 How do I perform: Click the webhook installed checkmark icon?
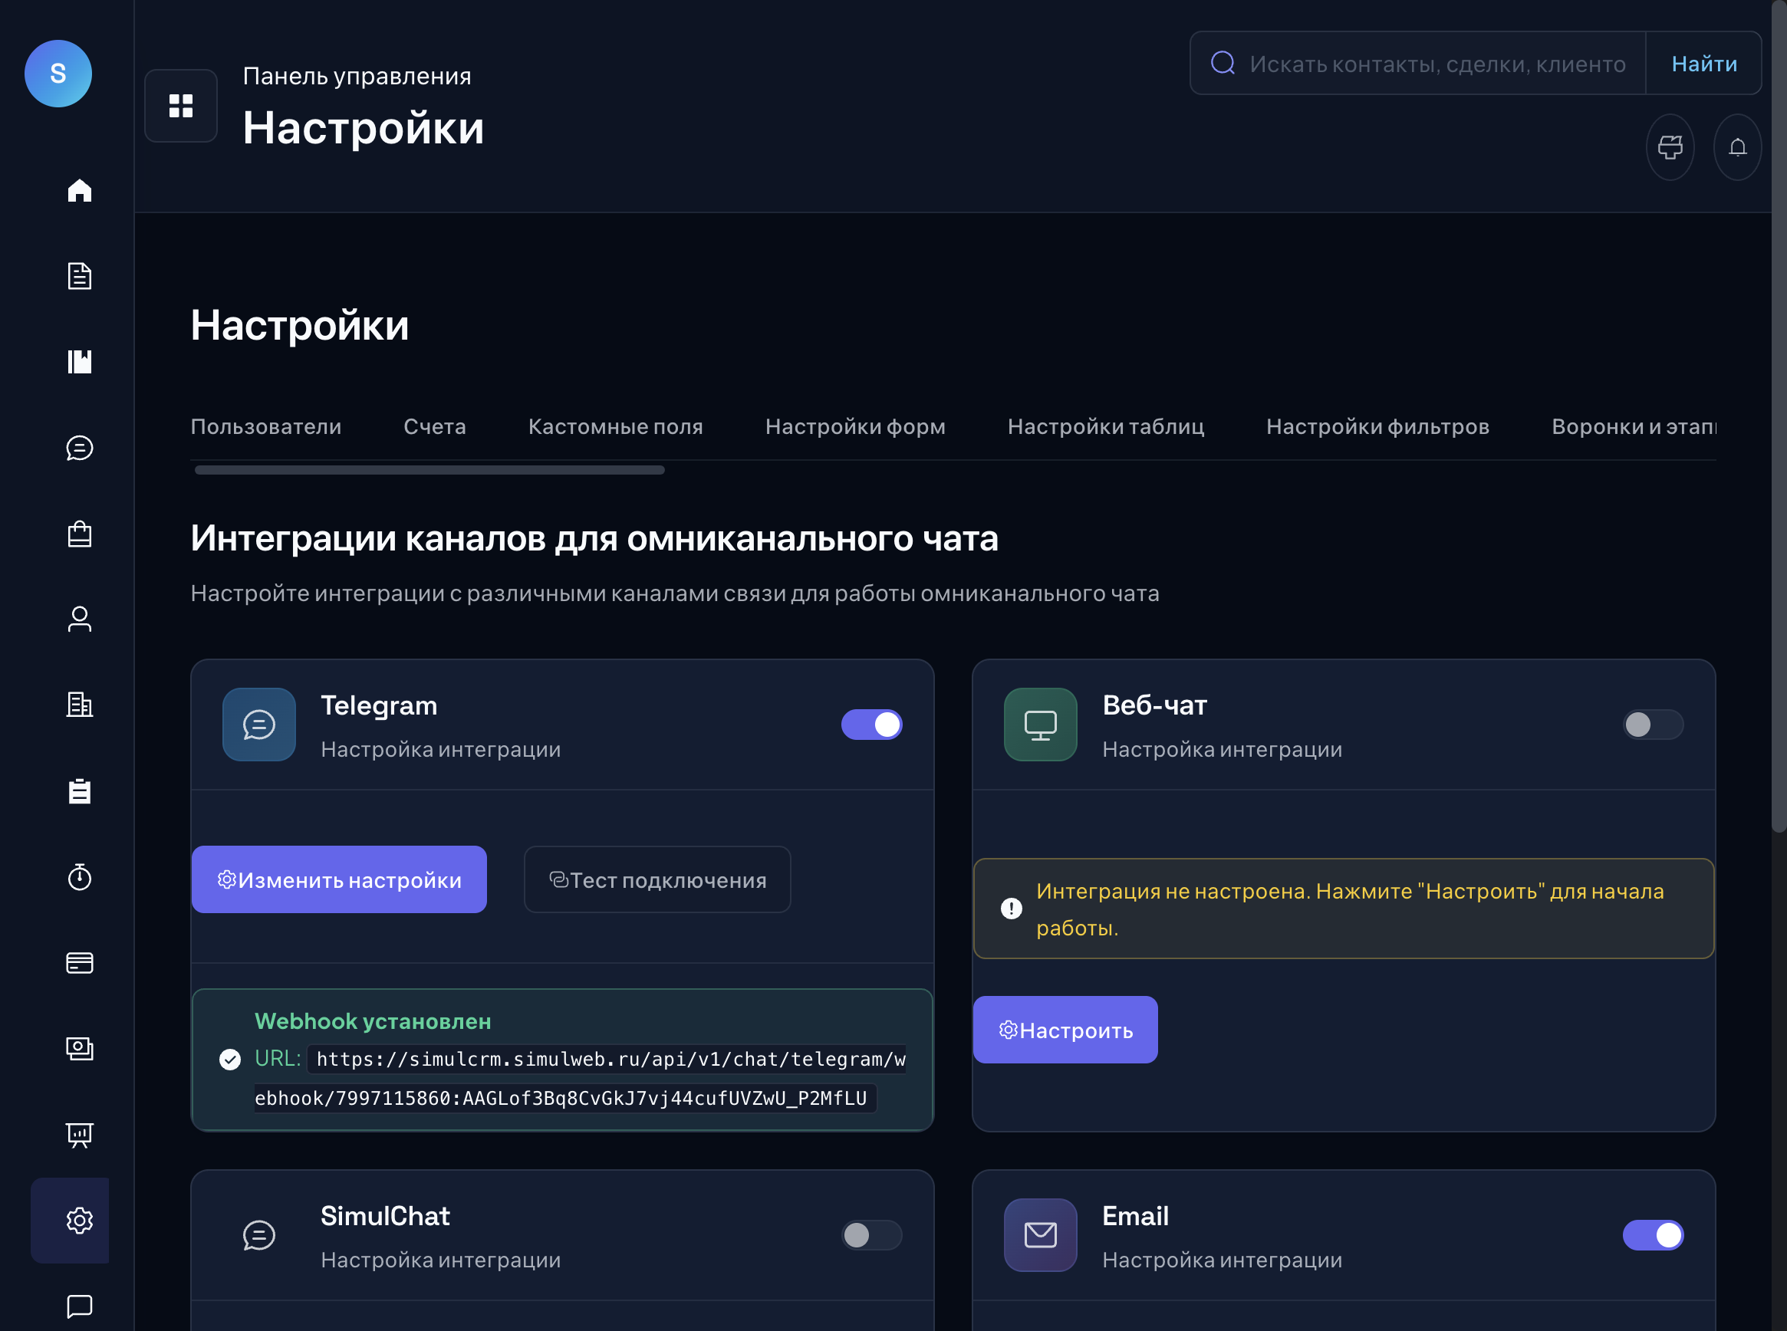pos(230,1060)
